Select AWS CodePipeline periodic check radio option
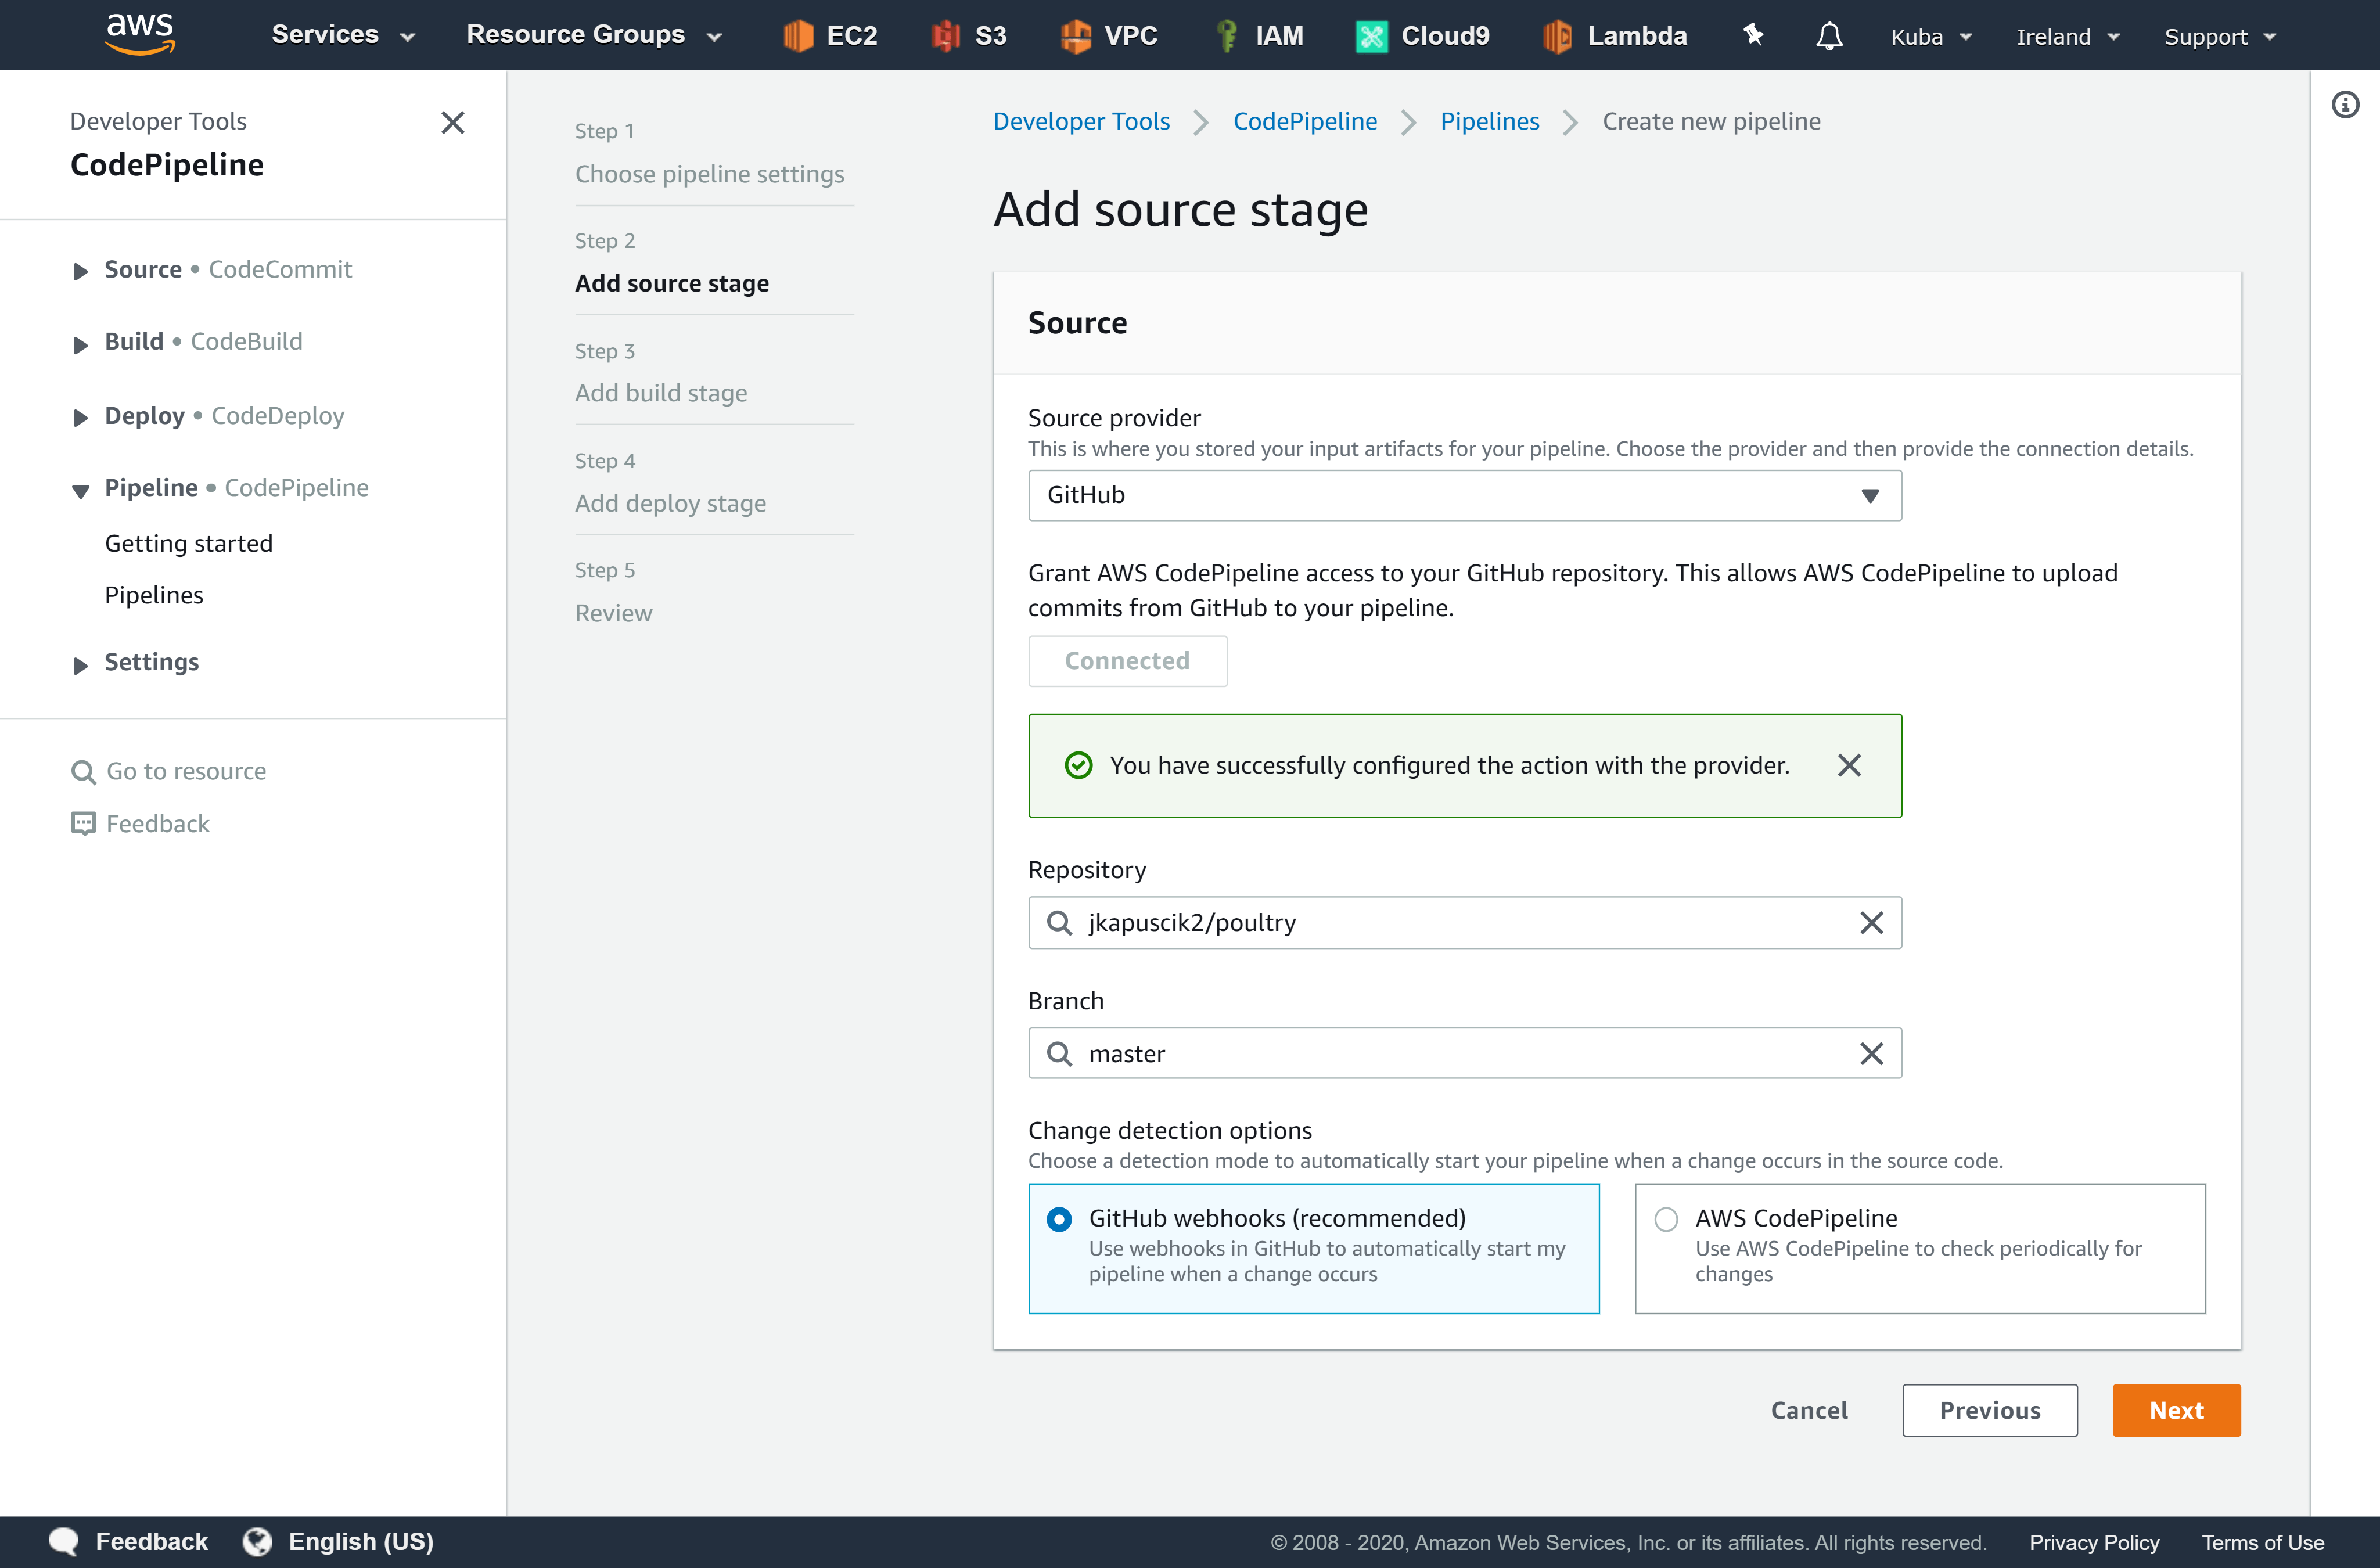2380x1568 pixels. 1666,1219
